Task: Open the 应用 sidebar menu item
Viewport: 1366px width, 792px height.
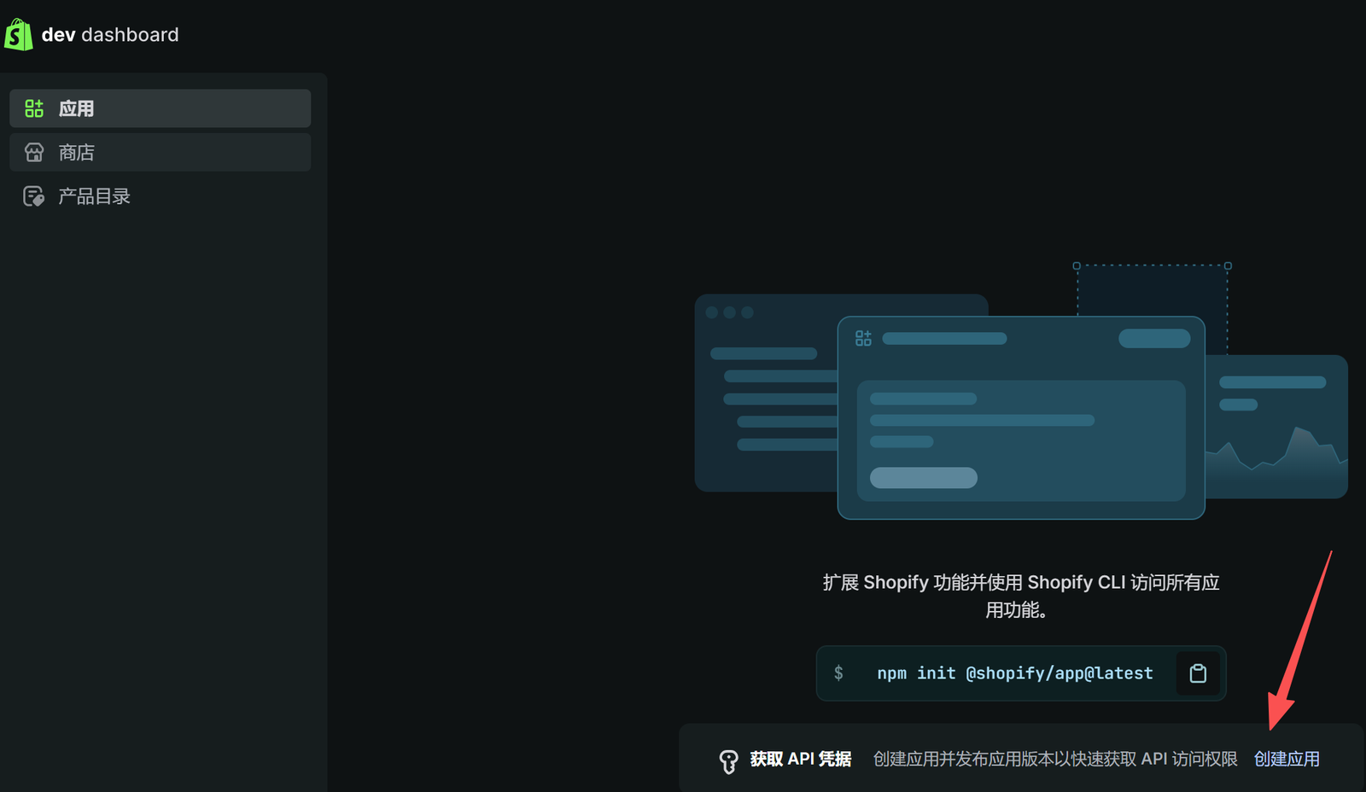Action: (x=160, y=108)
